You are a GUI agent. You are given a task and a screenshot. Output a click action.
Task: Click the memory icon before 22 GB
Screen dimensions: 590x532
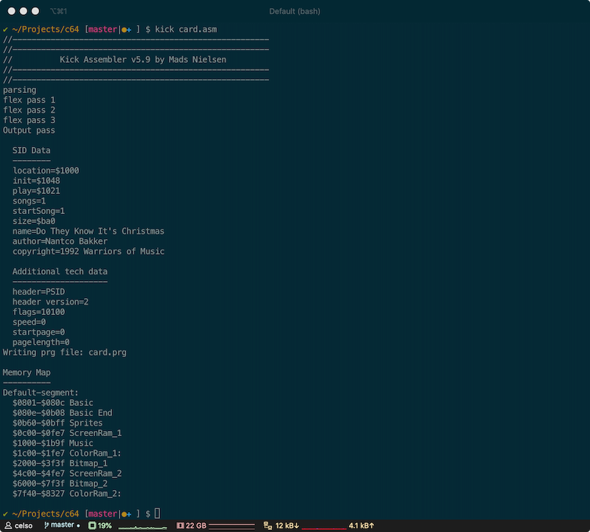tap(181, 525)
